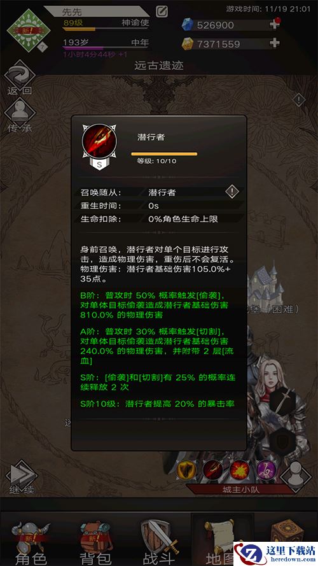
Task: Click the 潜行者 level progress bar
Action: pos(164,154)
